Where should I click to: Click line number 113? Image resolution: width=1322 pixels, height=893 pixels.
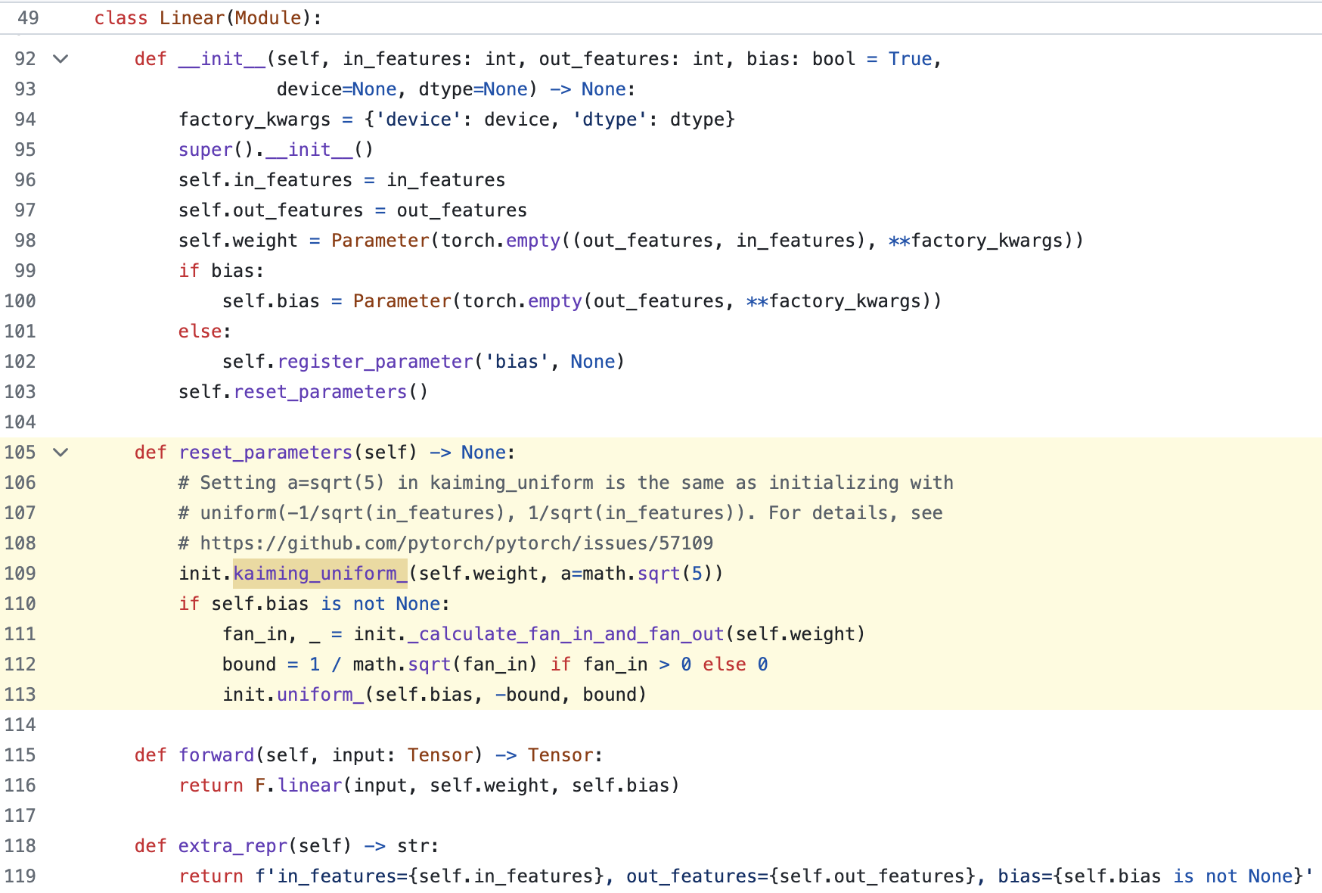20,695
